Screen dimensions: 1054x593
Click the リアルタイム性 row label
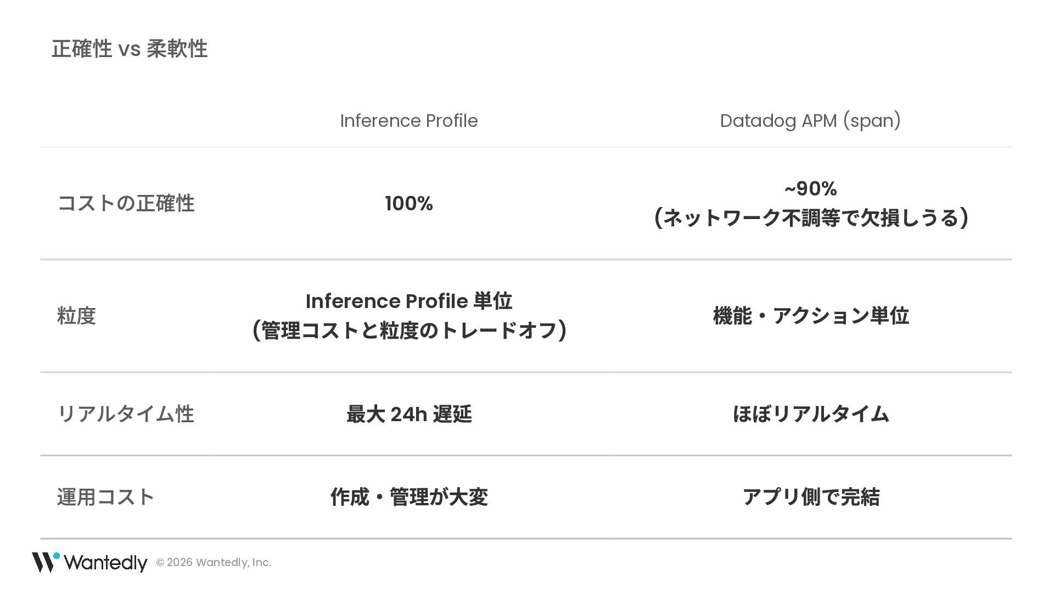click(126, 414)
